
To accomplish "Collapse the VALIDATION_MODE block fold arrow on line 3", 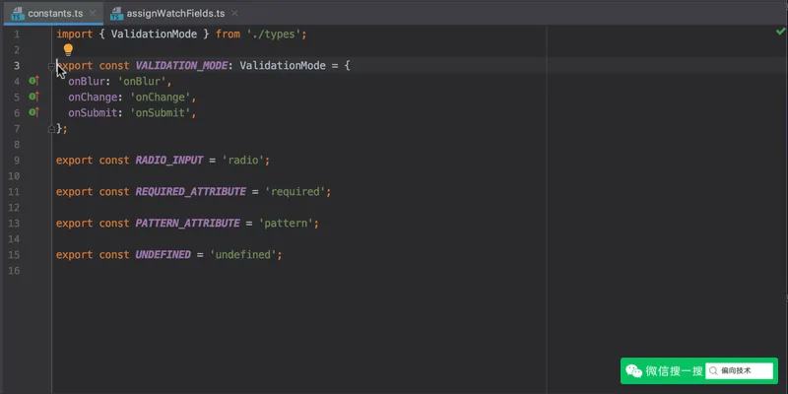I will point(51,66).
